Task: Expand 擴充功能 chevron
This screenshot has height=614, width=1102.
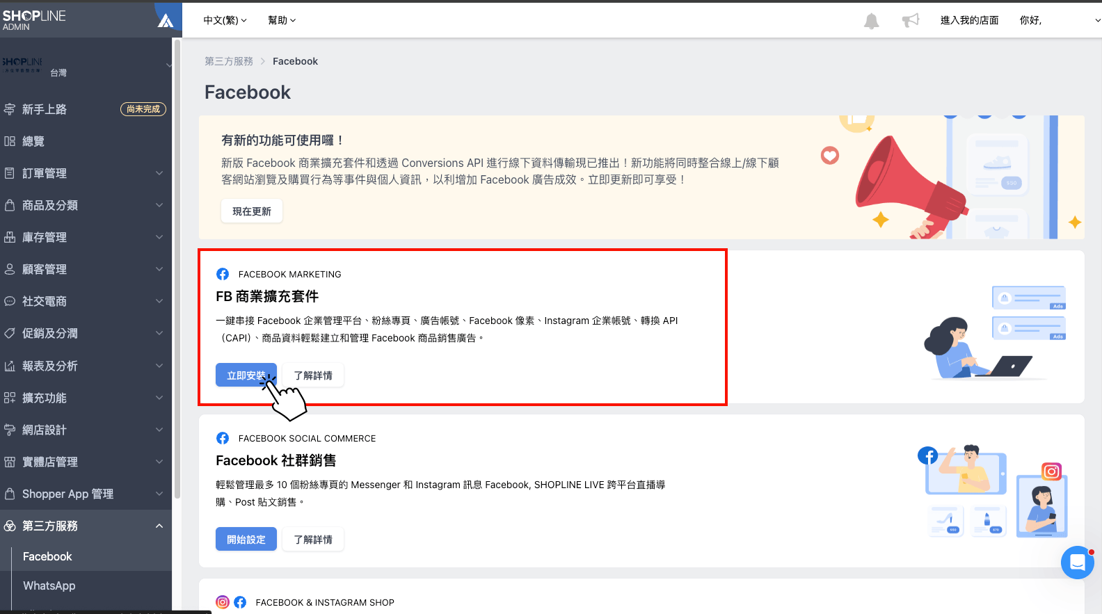Action: (159, 398)
